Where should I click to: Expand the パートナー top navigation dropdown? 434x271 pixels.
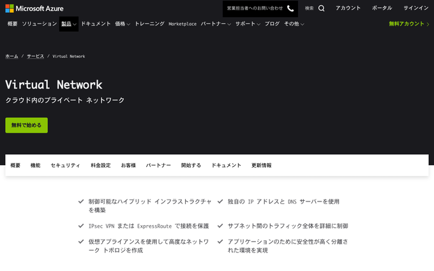pyautogui.click(x=216, y=24)
